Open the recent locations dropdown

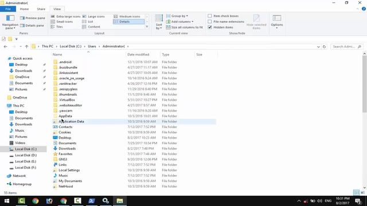(x=21, y=46)
